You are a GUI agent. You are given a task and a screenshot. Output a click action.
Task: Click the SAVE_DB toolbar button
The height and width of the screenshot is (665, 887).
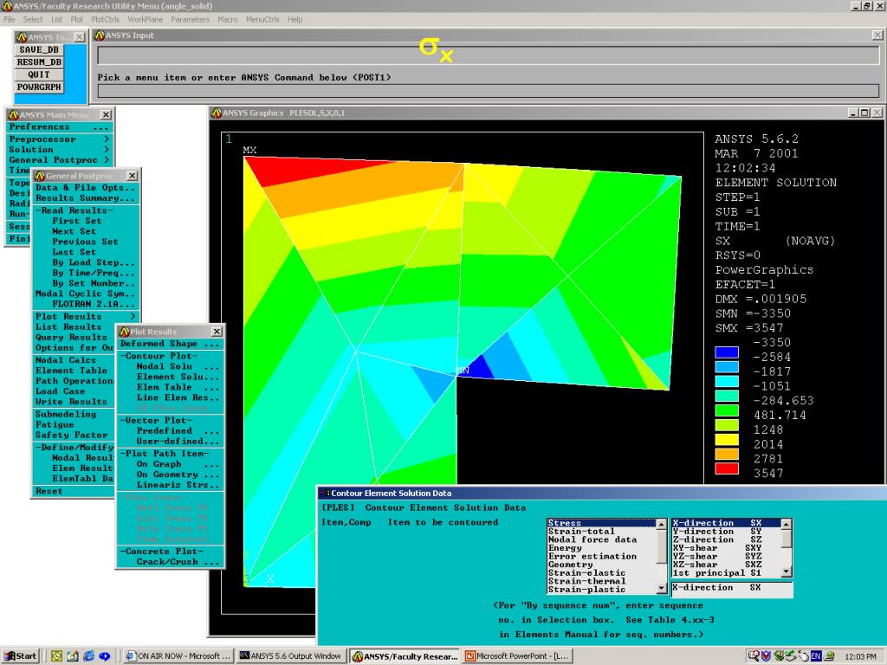(x=39, y=49)
